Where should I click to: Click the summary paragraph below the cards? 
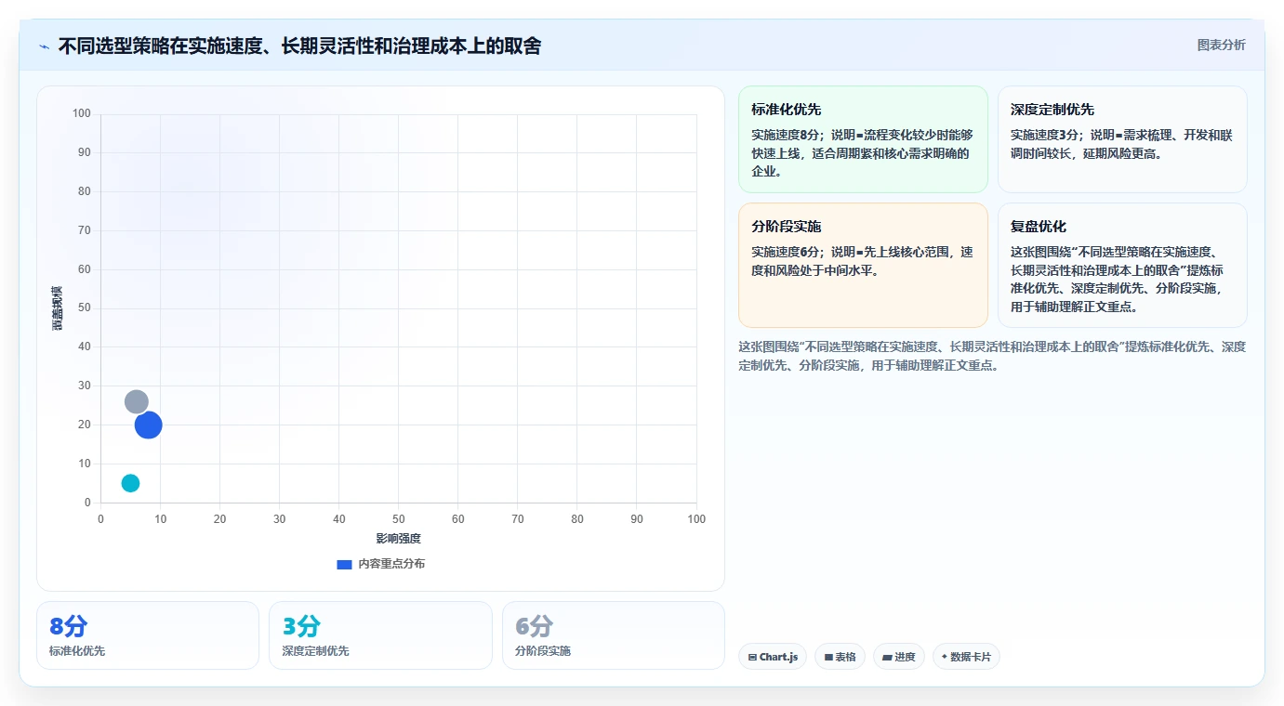[x=992, y=356]
